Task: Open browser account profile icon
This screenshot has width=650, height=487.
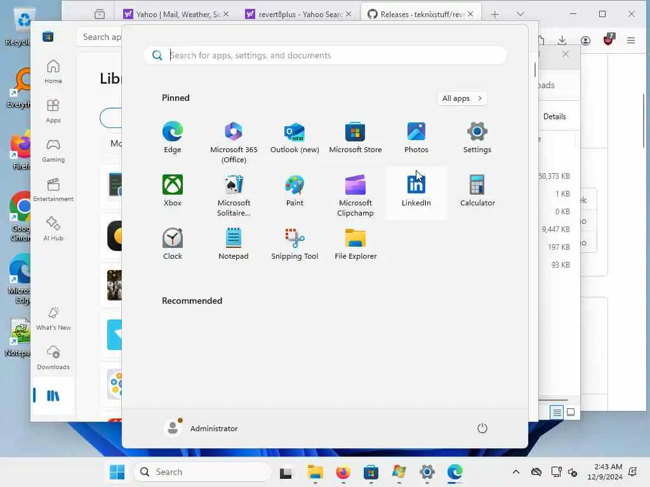Action: 585,41
